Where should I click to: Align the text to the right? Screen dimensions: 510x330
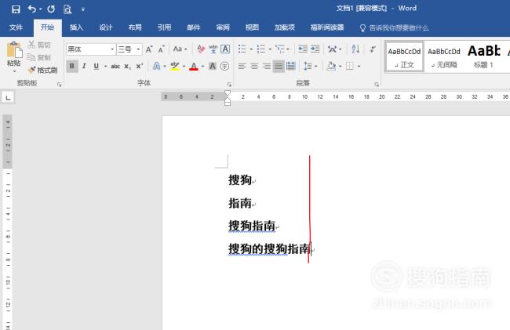pyautogui.click(x=267, y=67)
